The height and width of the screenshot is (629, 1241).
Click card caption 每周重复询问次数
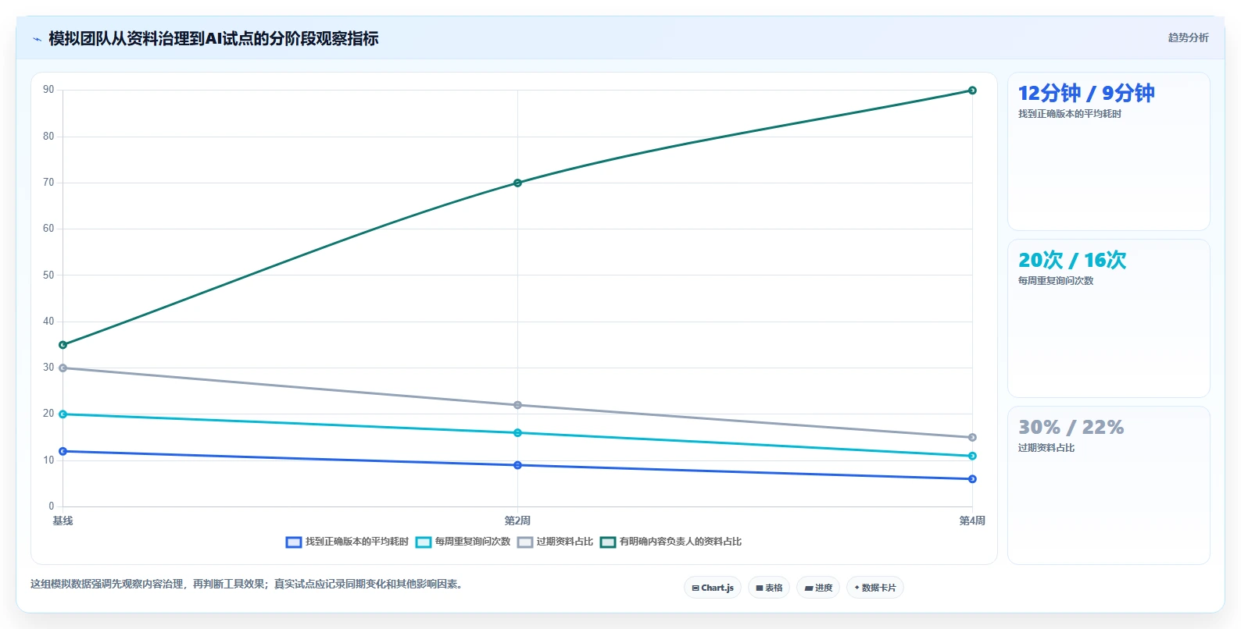pyautogui.click(x=1056, y=281)
